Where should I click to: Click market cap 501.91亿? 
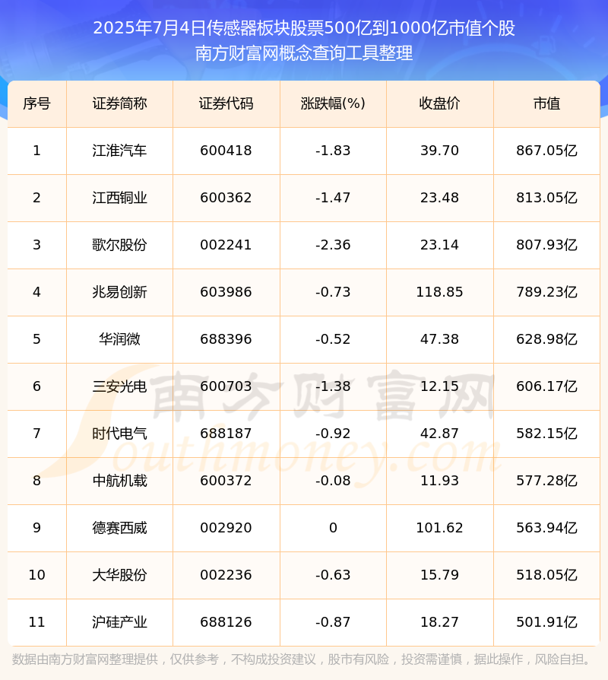(x=546, y=622)
